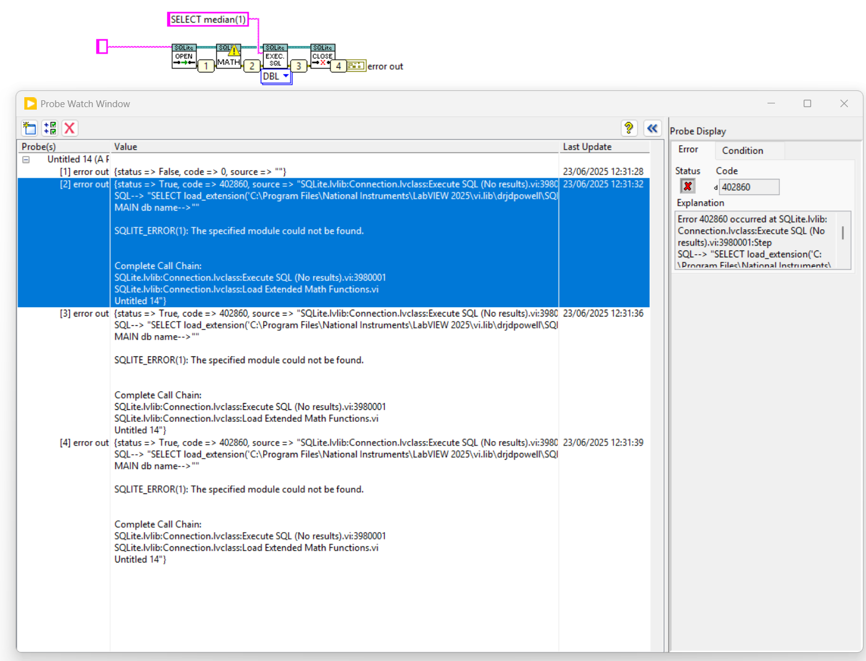This screenshot has height=661, width=866.
Task: Select the SQLite MATH node with warning
Action: [x=228, y=56]
